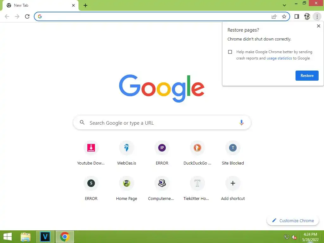Open the Windows Start button
Image resolution: width=324 pixels, height=243 pixels.
click(x=8, y=237)
